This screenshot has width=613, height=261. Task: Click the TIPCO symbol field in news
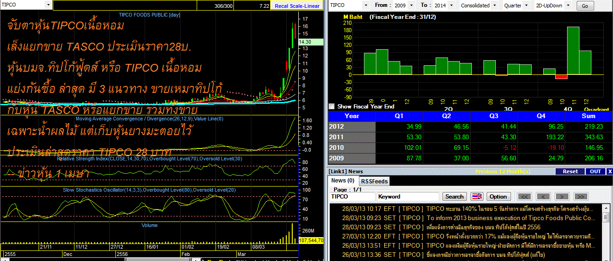[352, 196]
